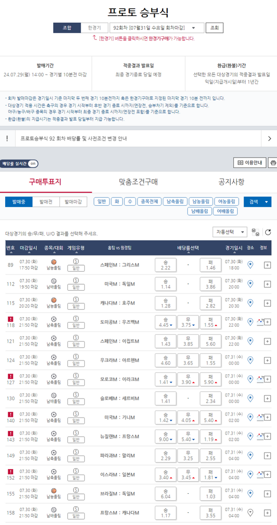
Task: Open the 자동선택 dropdown
Action: pos(230,232)
